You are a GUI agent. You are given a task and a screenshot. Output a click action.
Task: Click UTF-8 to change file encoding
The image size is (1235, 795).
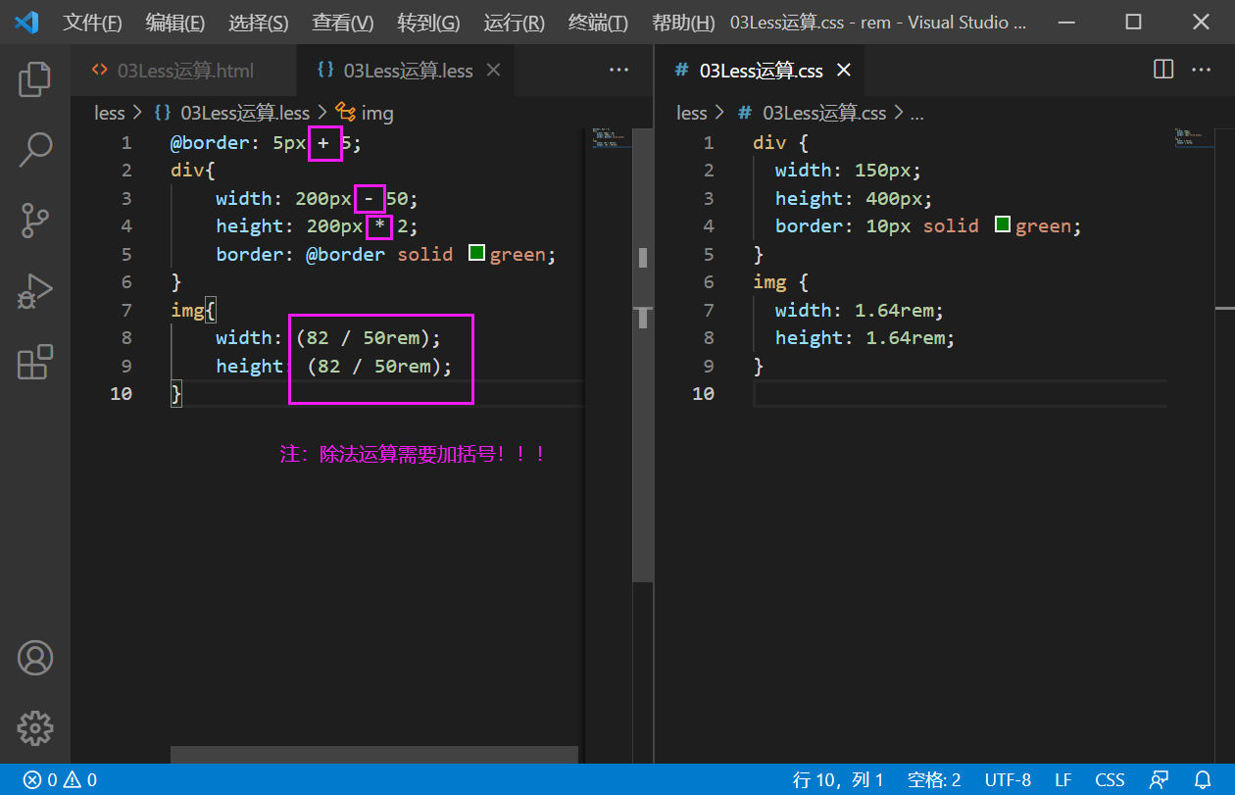point(1008,779)
